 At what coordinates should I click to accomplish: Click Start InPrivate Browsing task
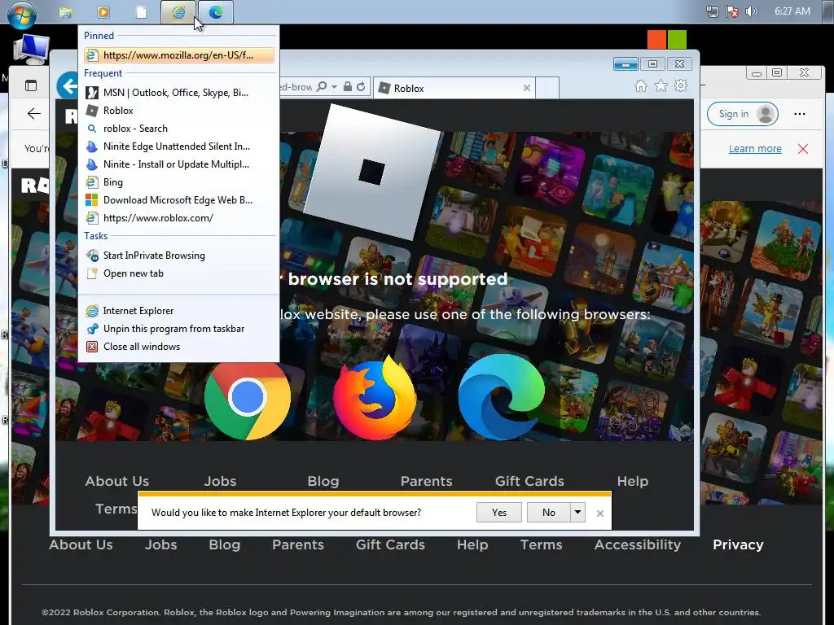(178, 256)
